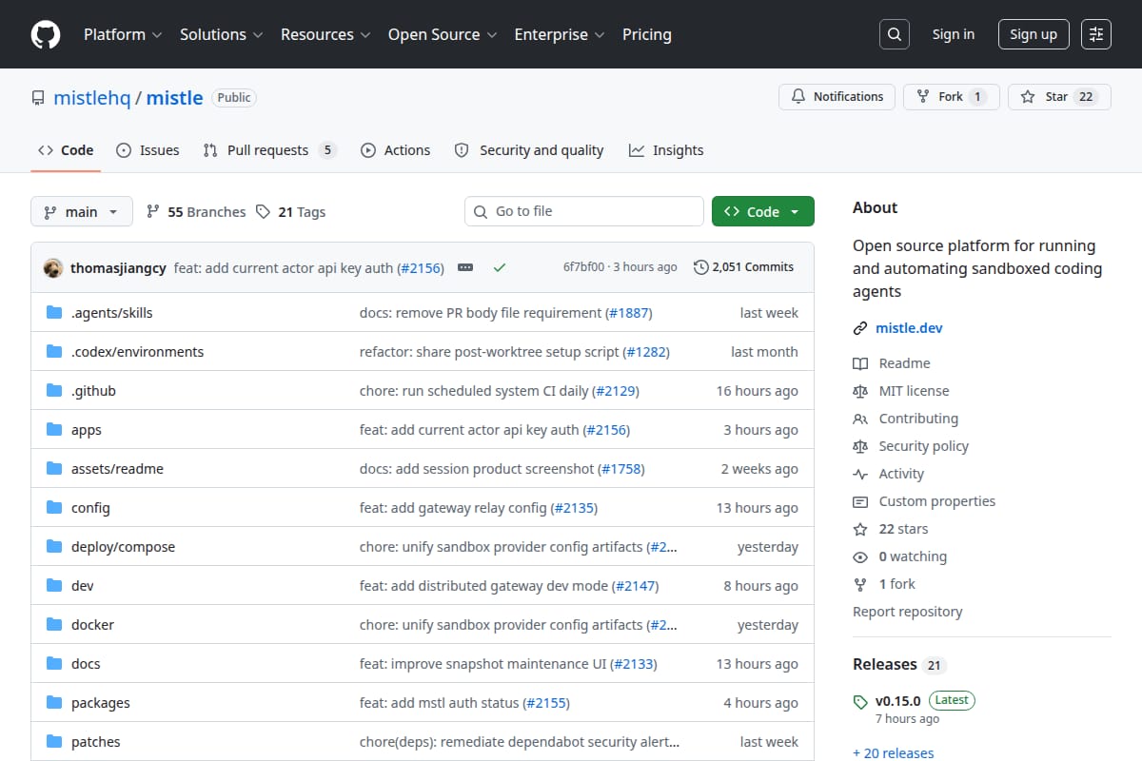Viewport: 1142px width, 761px height.
Task: Open the Pull requests tab
Action: click(270, 150)
